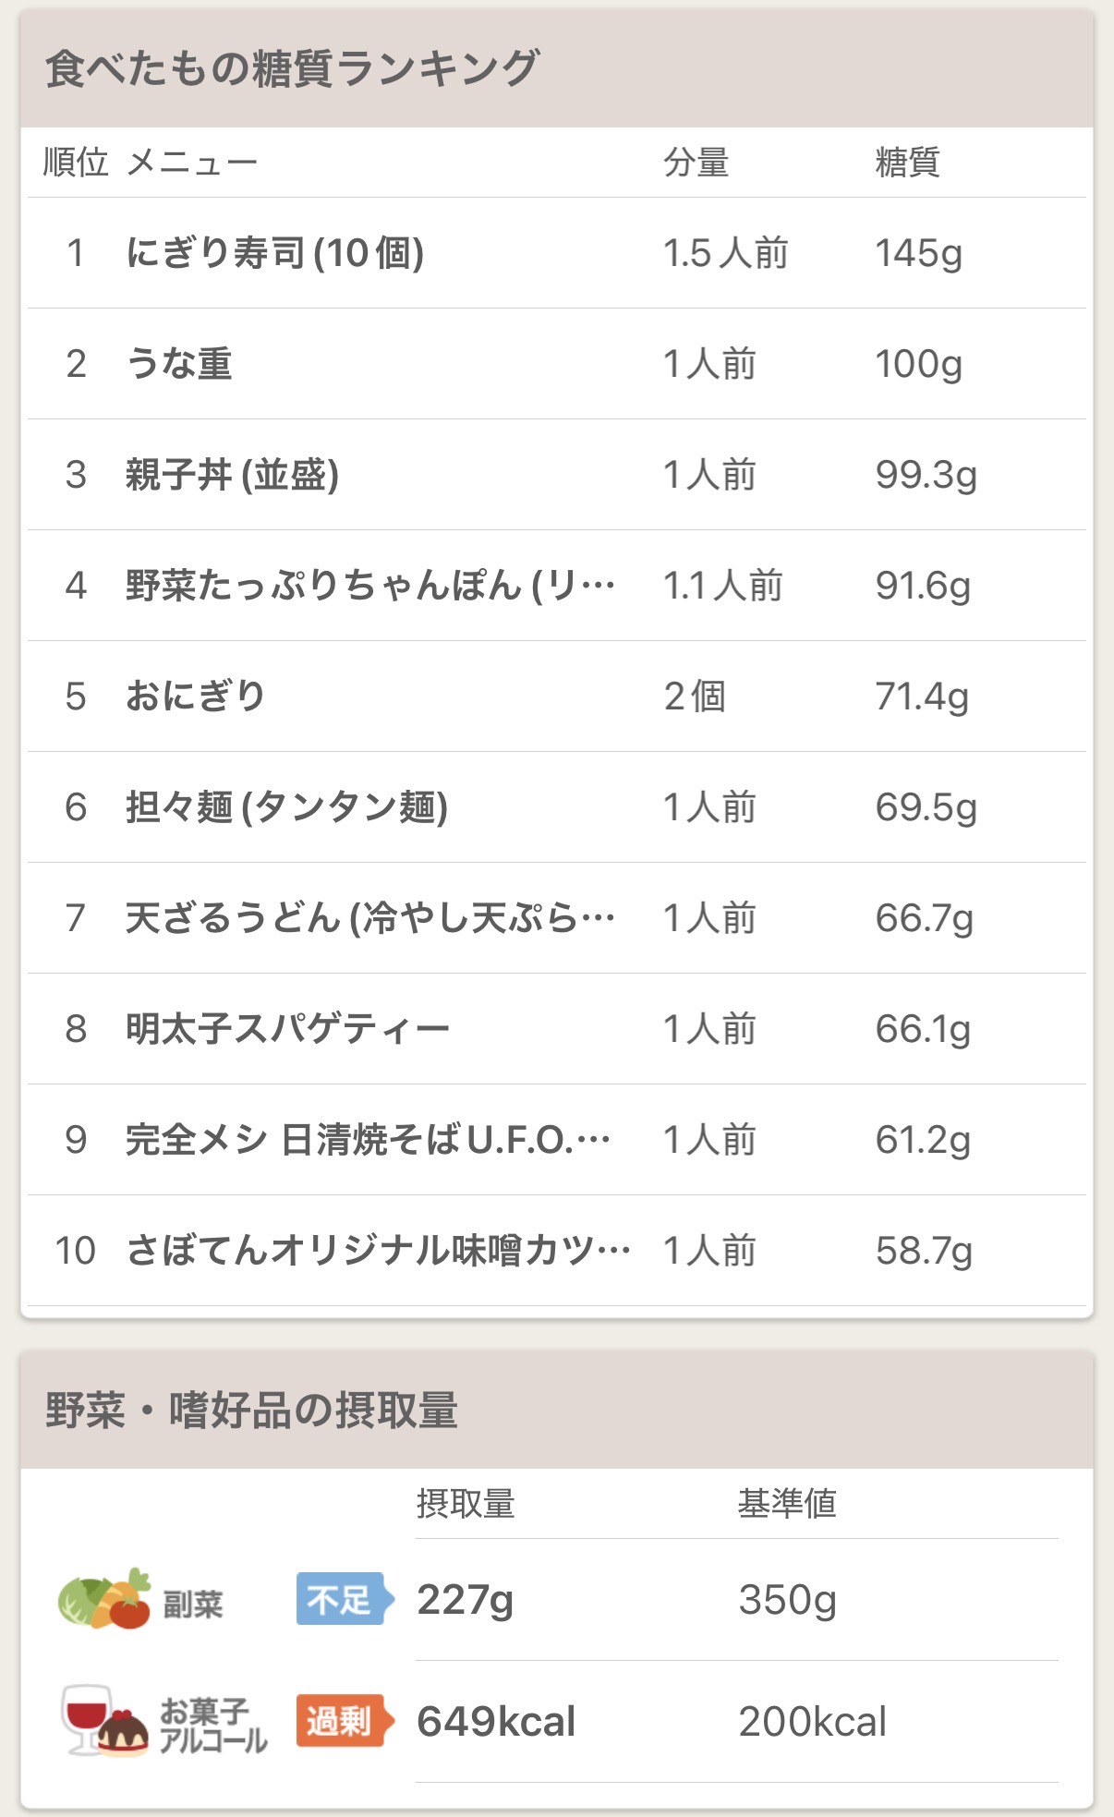This screenshot has width=1114, height=1817.
Task: Tap the wine and cake お菓子アルコール icon
Action: (104, 1721)
